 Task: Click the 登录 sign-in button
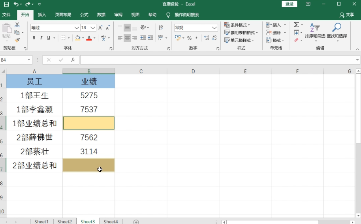290,4
